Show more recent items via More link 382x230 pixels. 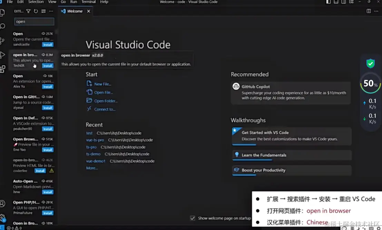[92, 168]
